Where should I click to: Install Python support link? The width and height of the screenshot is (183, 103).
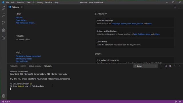click(x=124, y=23)
